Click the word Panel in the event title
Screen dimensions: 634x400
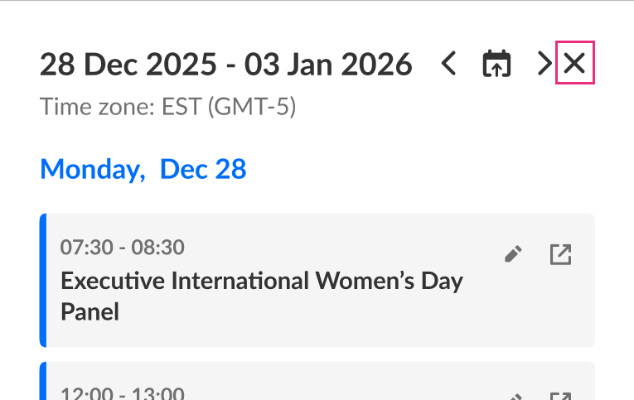[90, 311]
